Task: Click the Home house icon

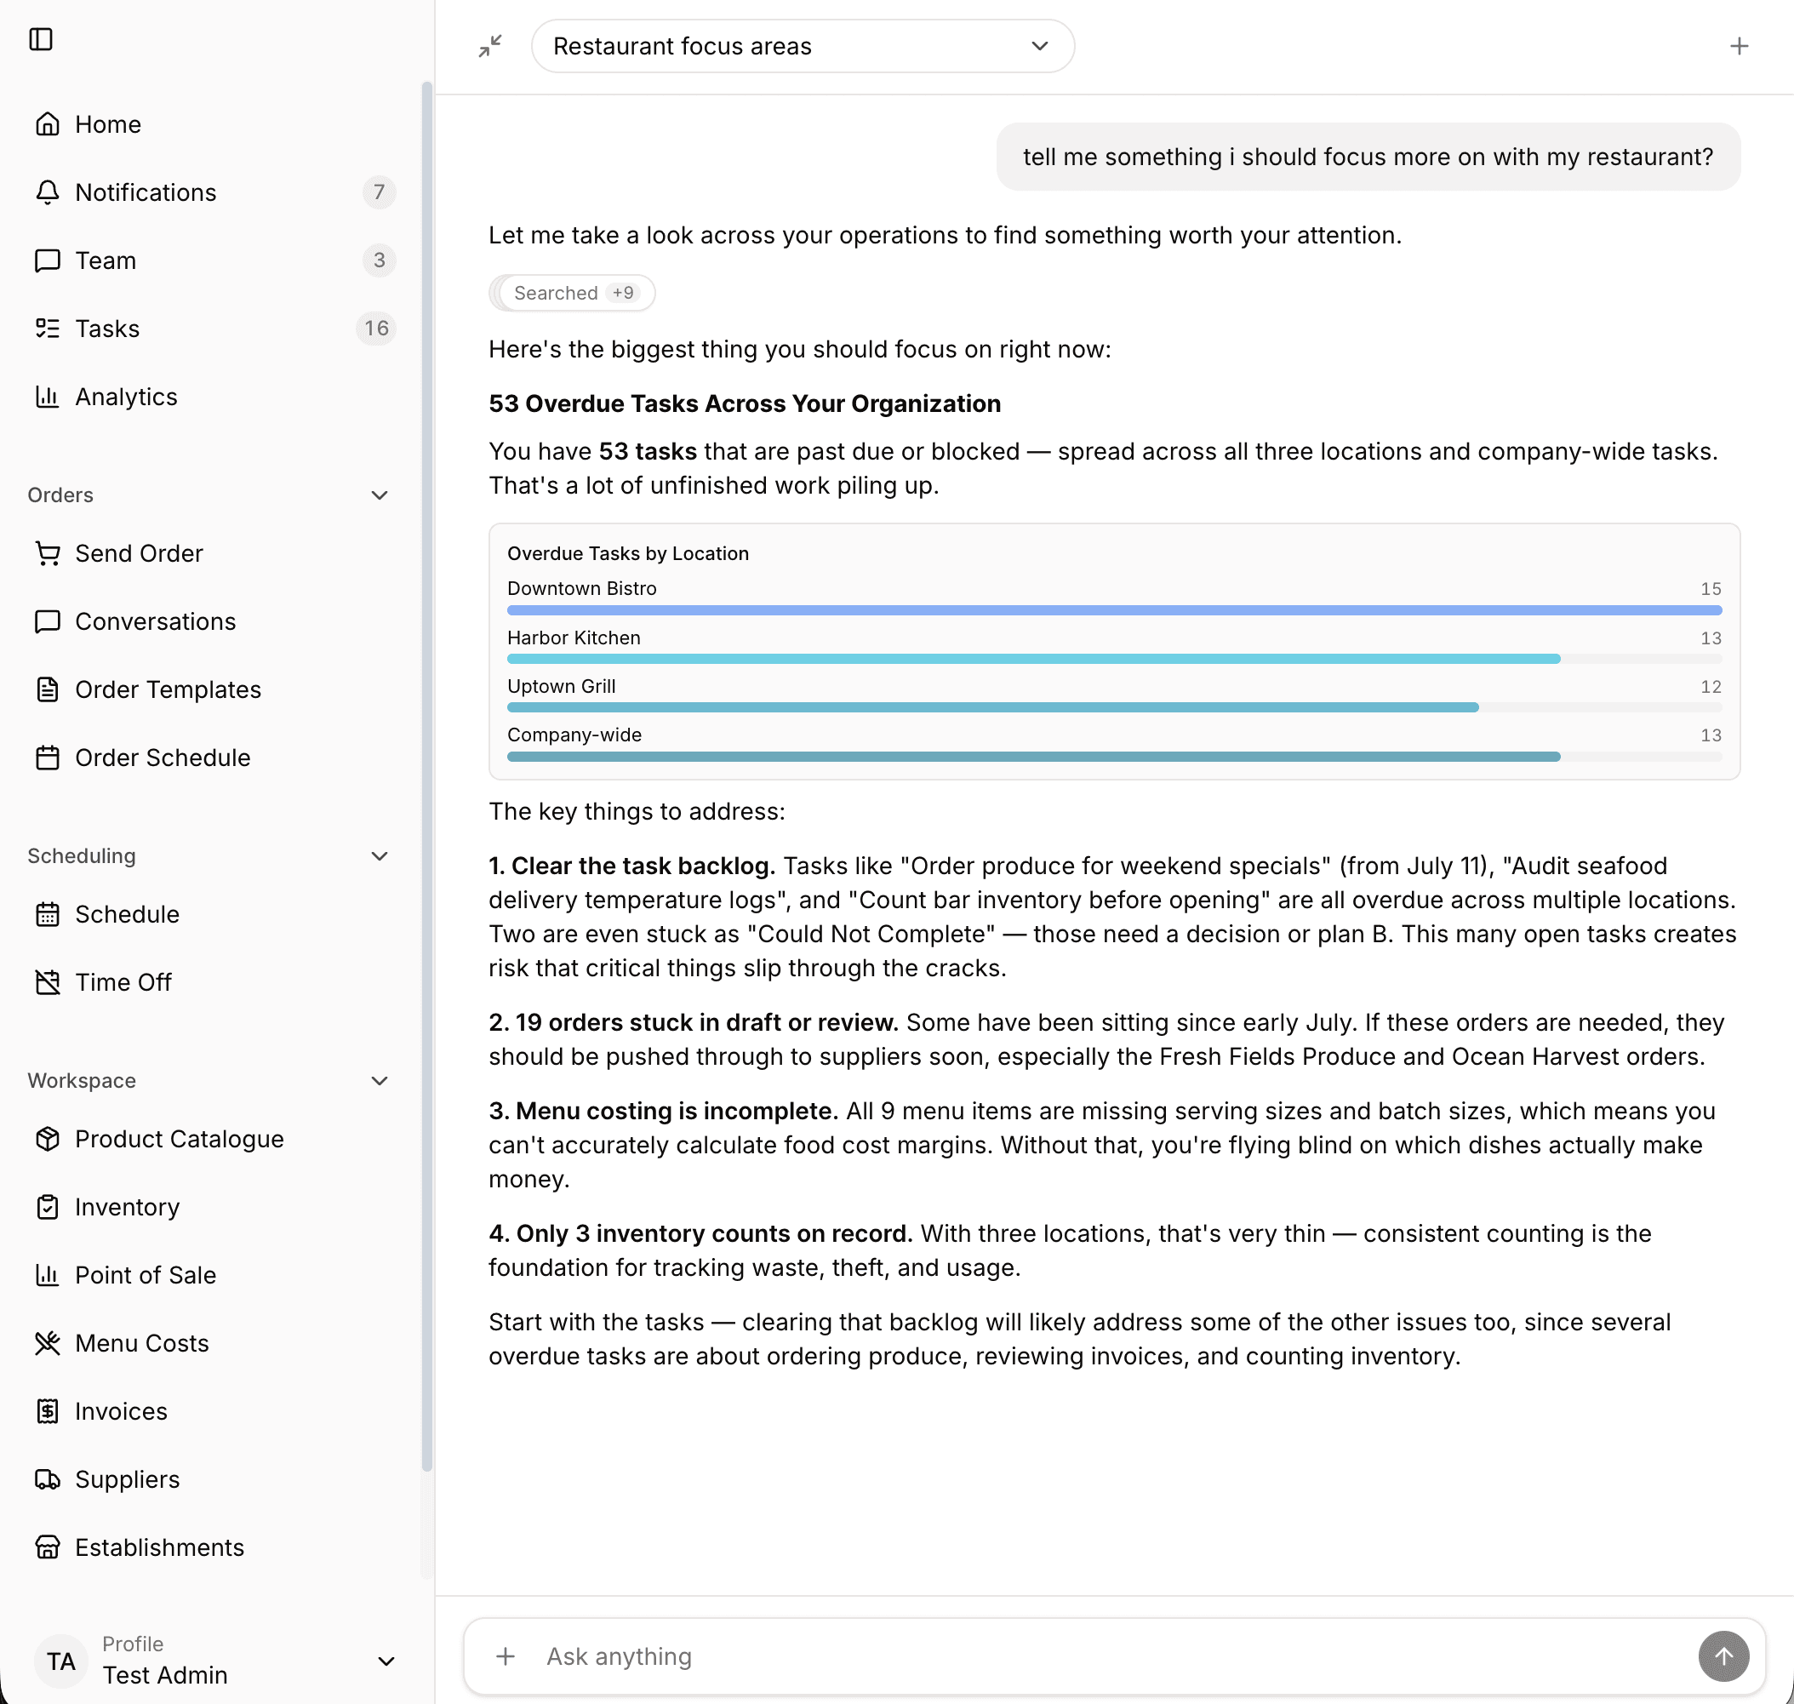Action: pos(48,123)
